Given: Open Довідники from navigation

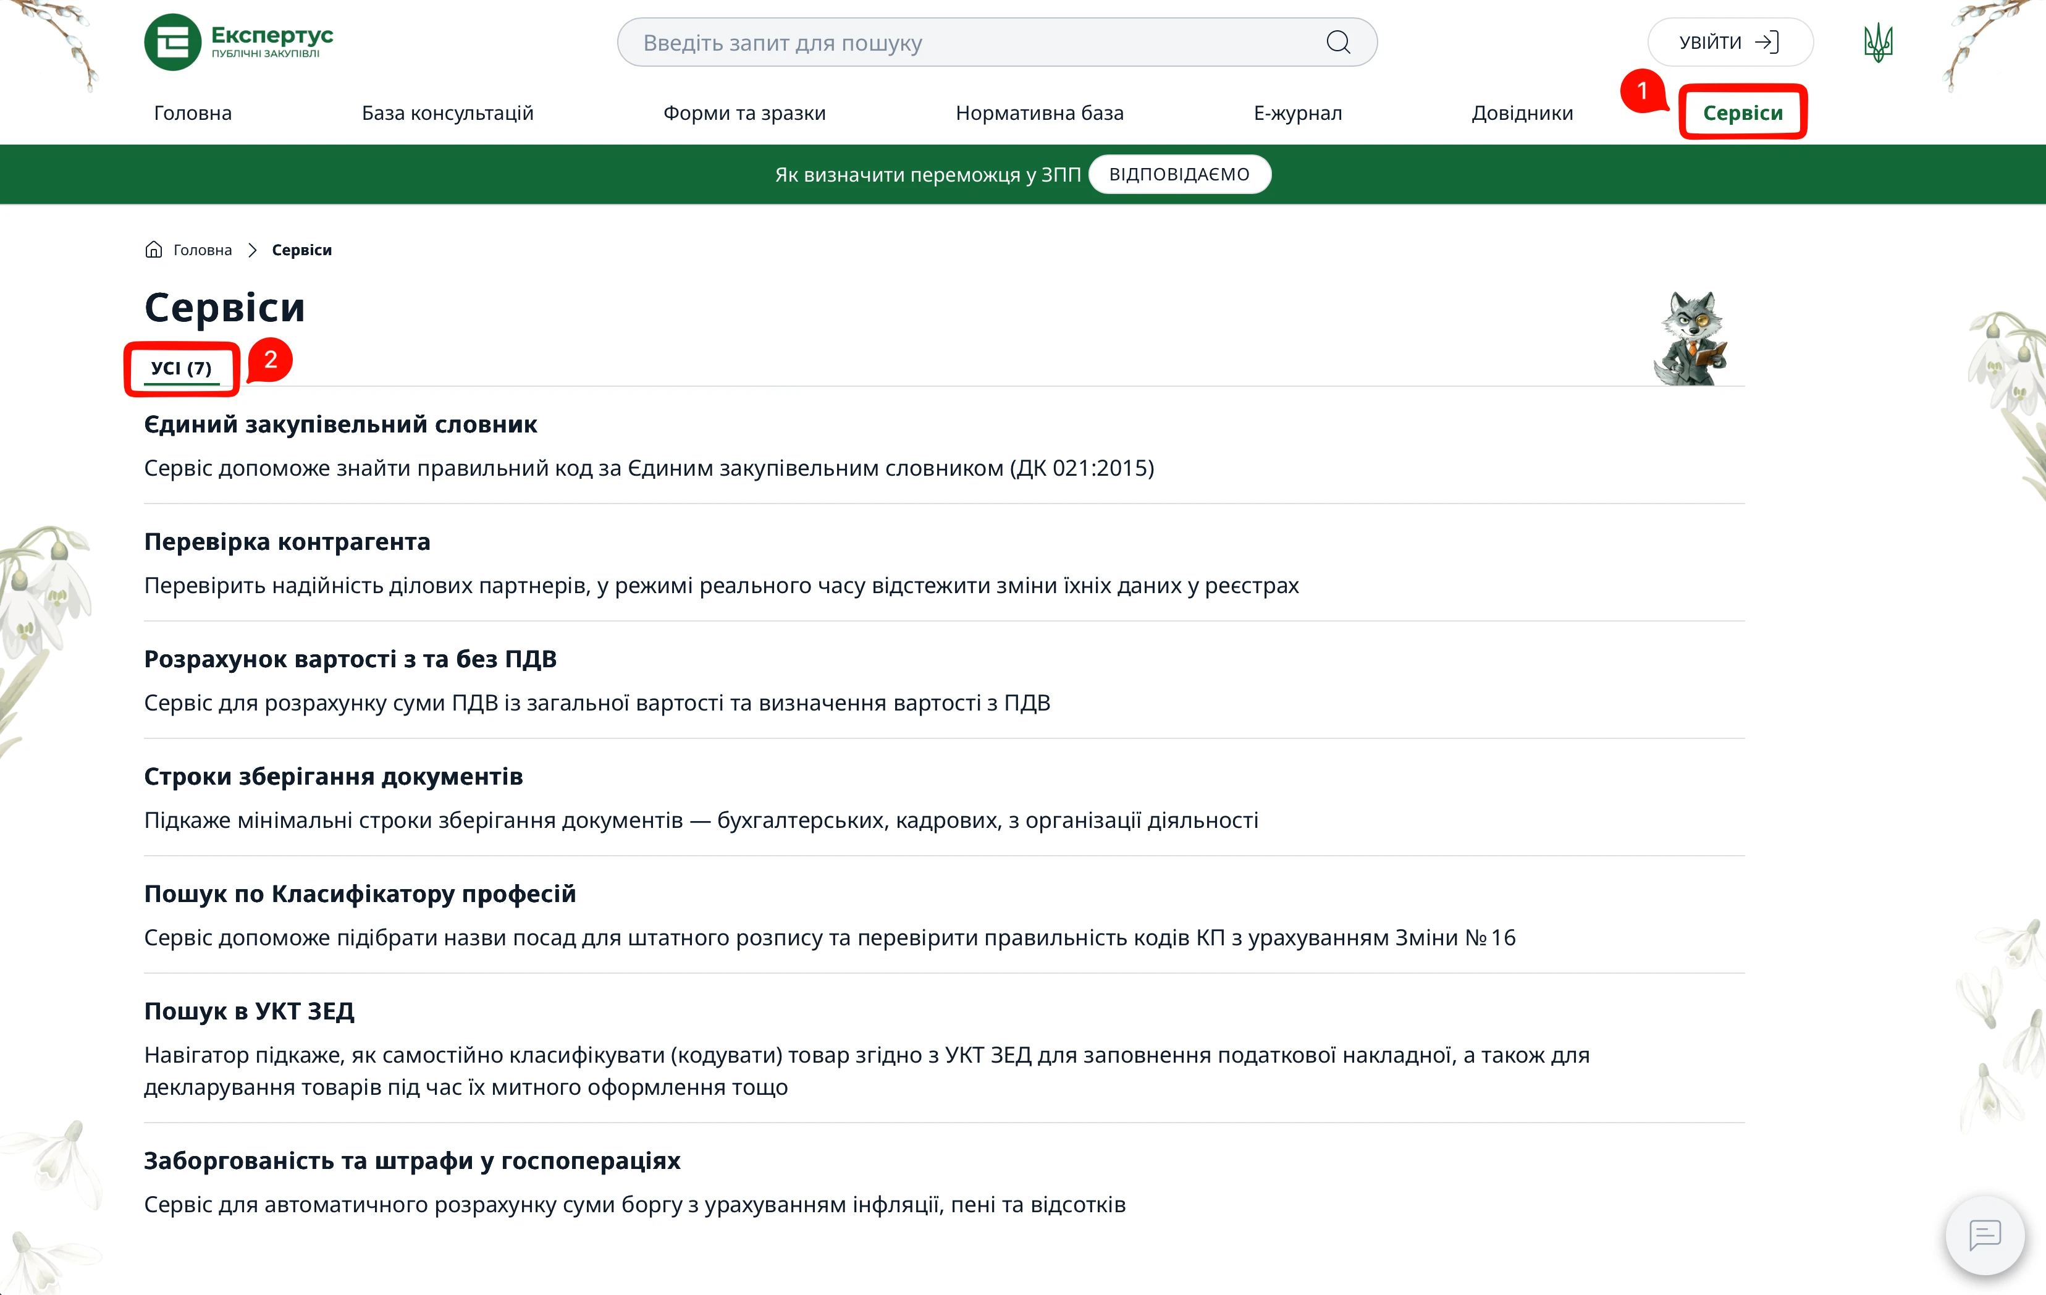Looking at the screenshot, I should click(x=1523, y=112).
